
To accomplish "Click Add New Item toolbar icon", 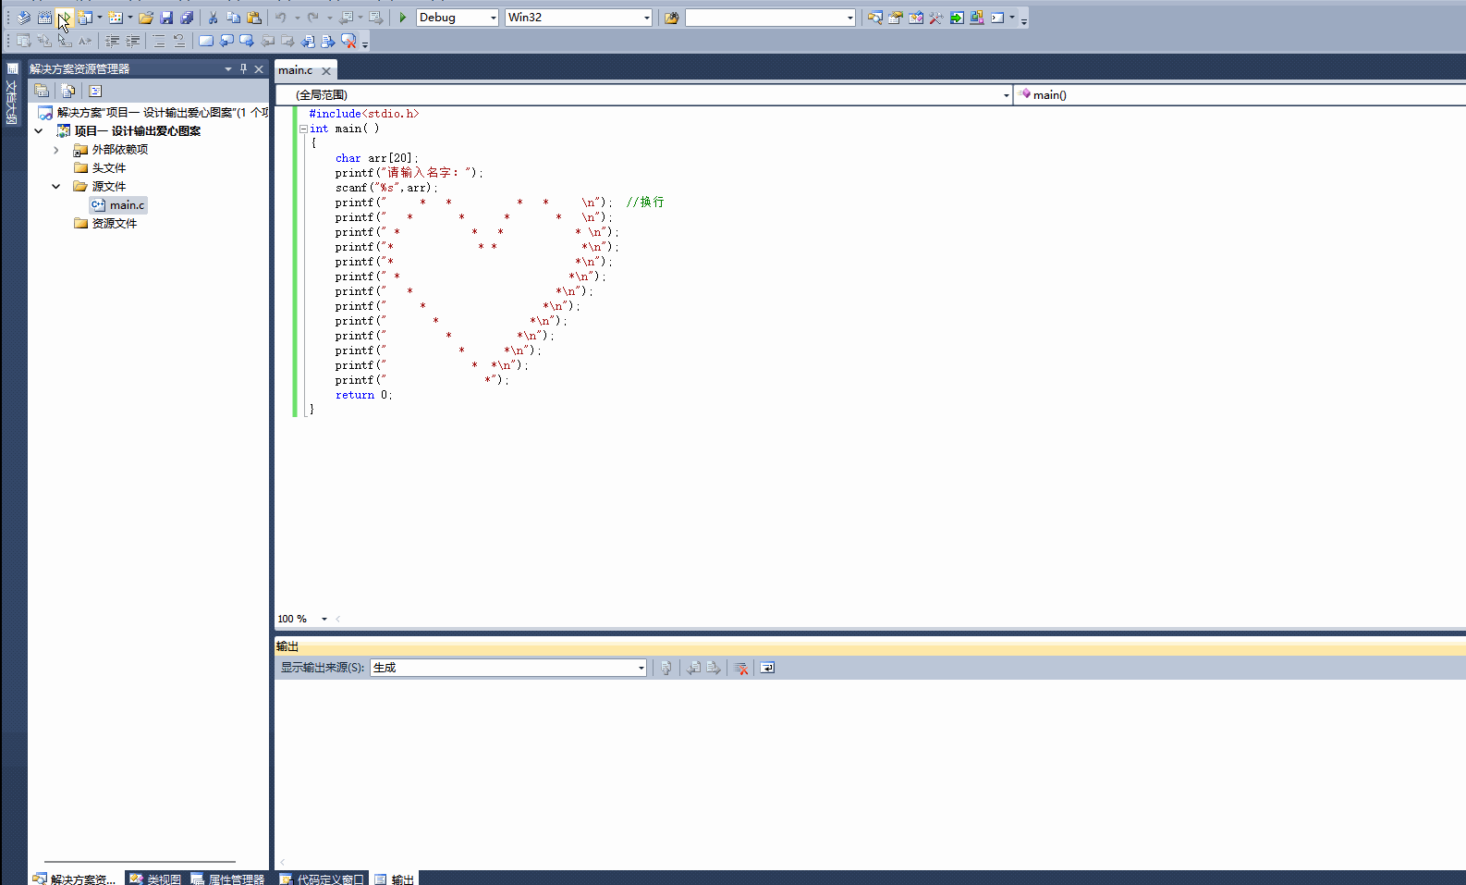I will click(x=115, y=18).
